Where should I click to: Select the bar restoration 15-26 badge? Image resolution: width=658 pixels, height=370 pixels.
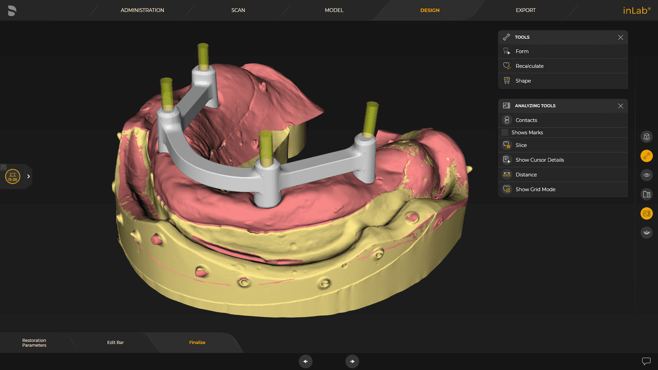click(12, 176)
